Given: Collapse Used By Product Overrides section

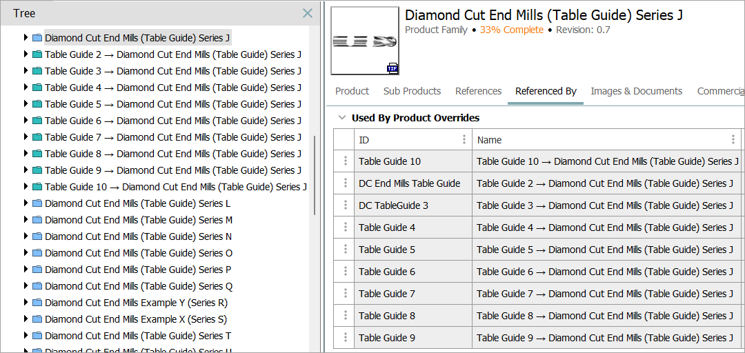Looking at the screenshot, I should 341,118.
